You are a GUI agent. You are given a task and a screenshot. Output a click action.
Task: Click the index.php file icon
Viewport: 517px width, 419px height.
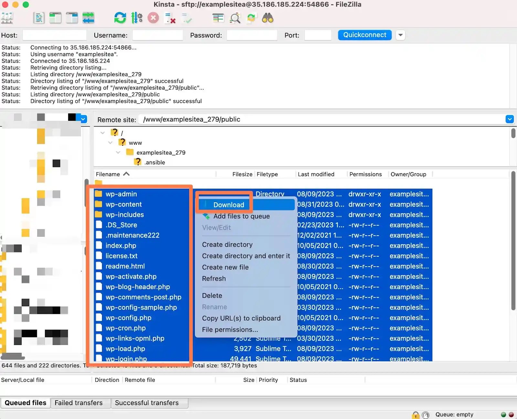tap(99, 245)
